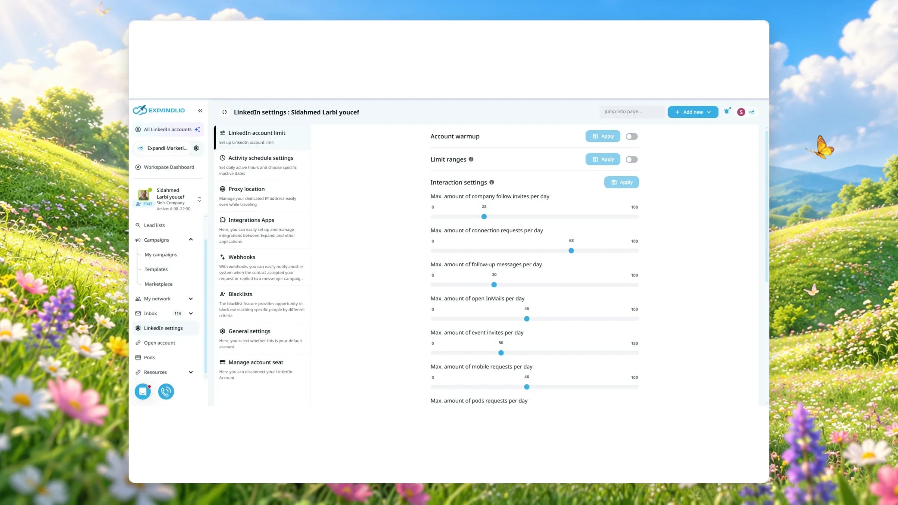The height and width of the screenshot is (505, 898).
Task: Open Integrations Apps settings tab
Action: pos(262,230)
